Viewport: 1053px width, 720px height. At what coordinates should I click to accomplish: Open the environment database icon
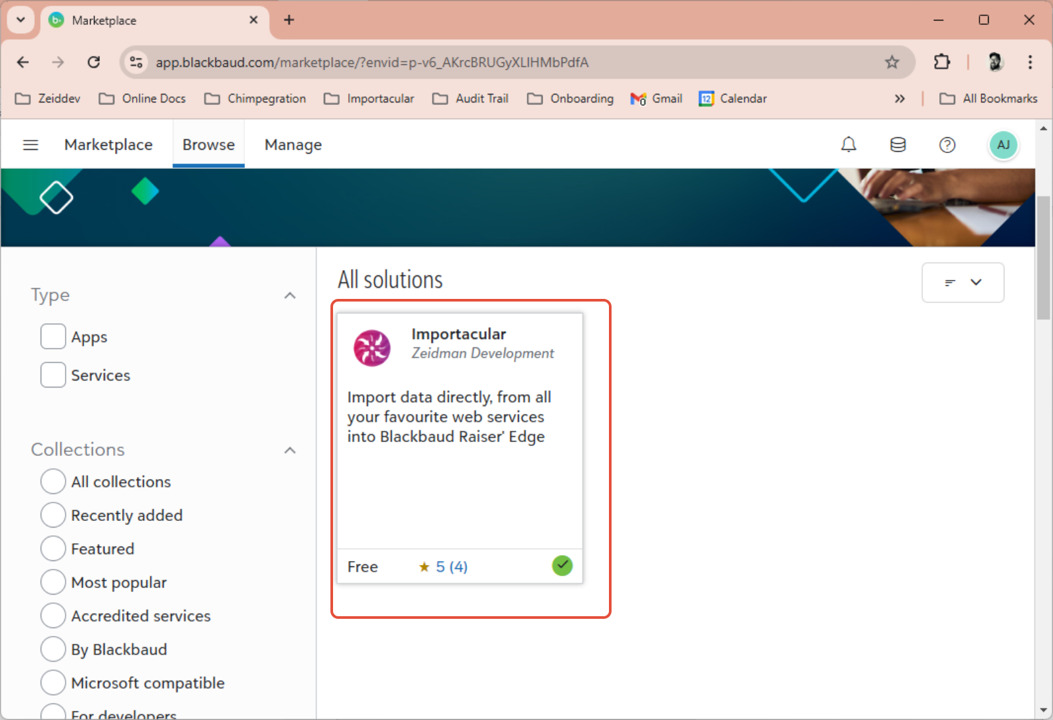(898, 145)
